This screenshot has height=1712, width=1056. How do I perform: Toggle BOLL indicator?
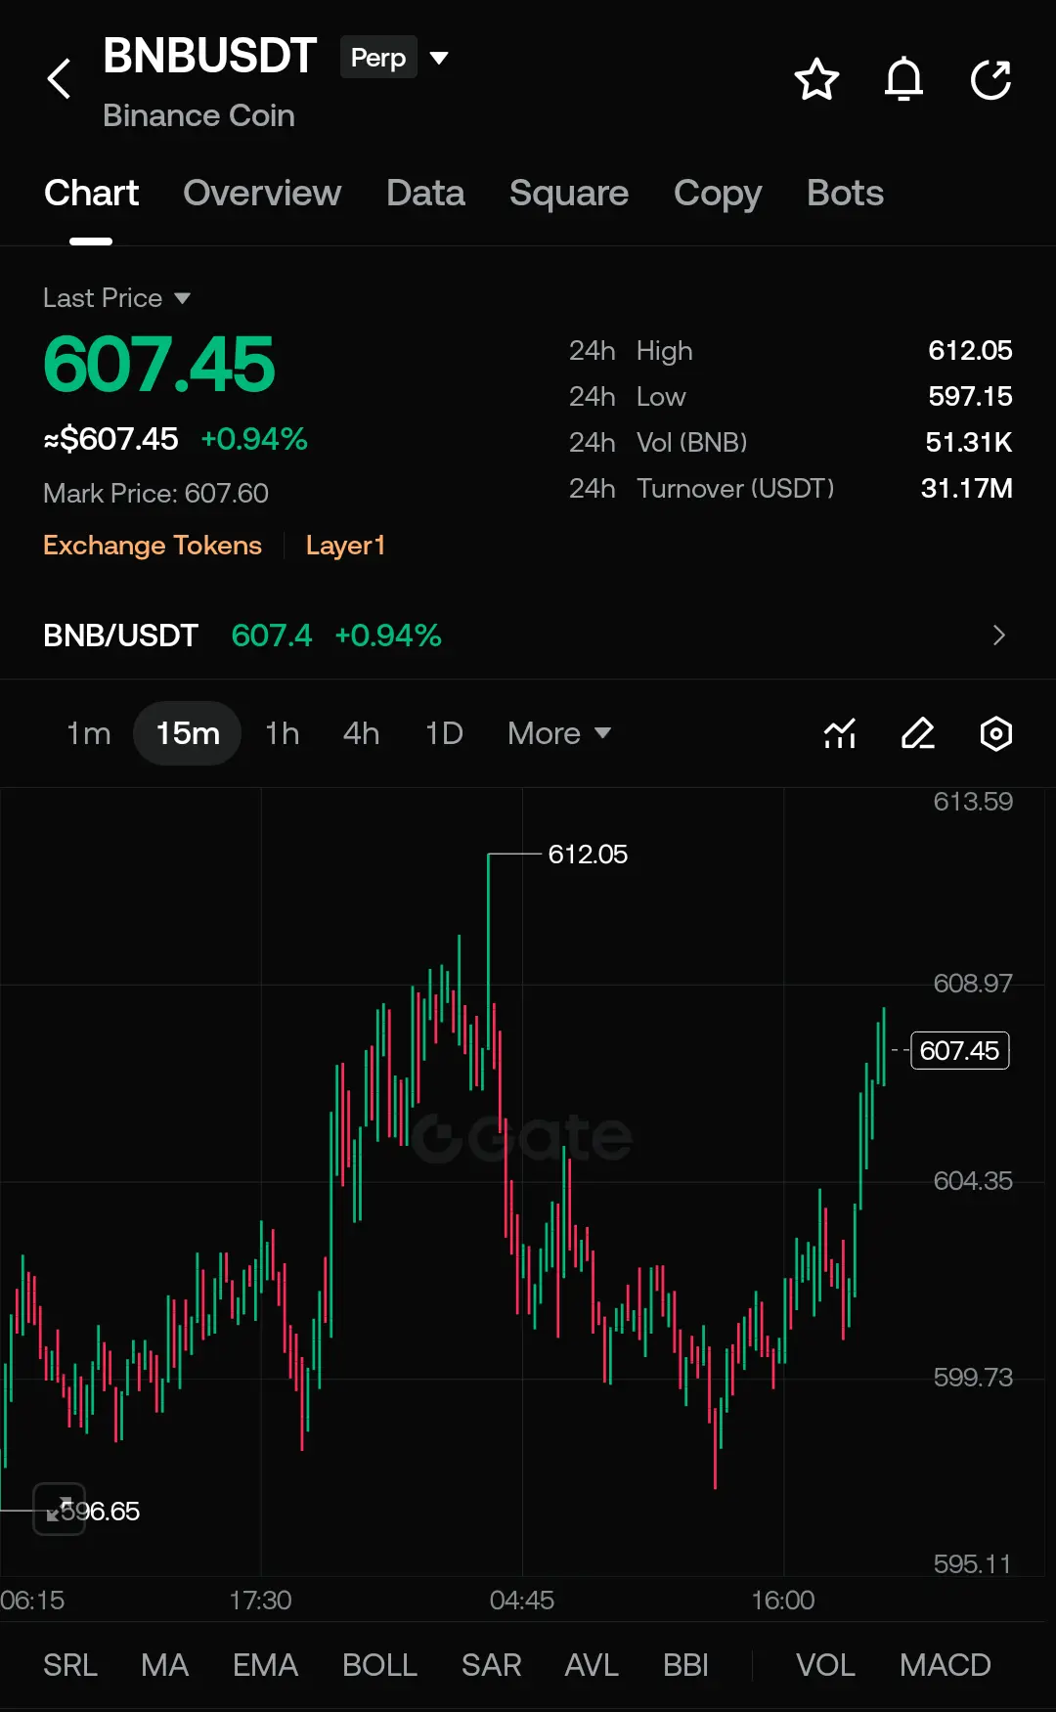click(379, 1664)
